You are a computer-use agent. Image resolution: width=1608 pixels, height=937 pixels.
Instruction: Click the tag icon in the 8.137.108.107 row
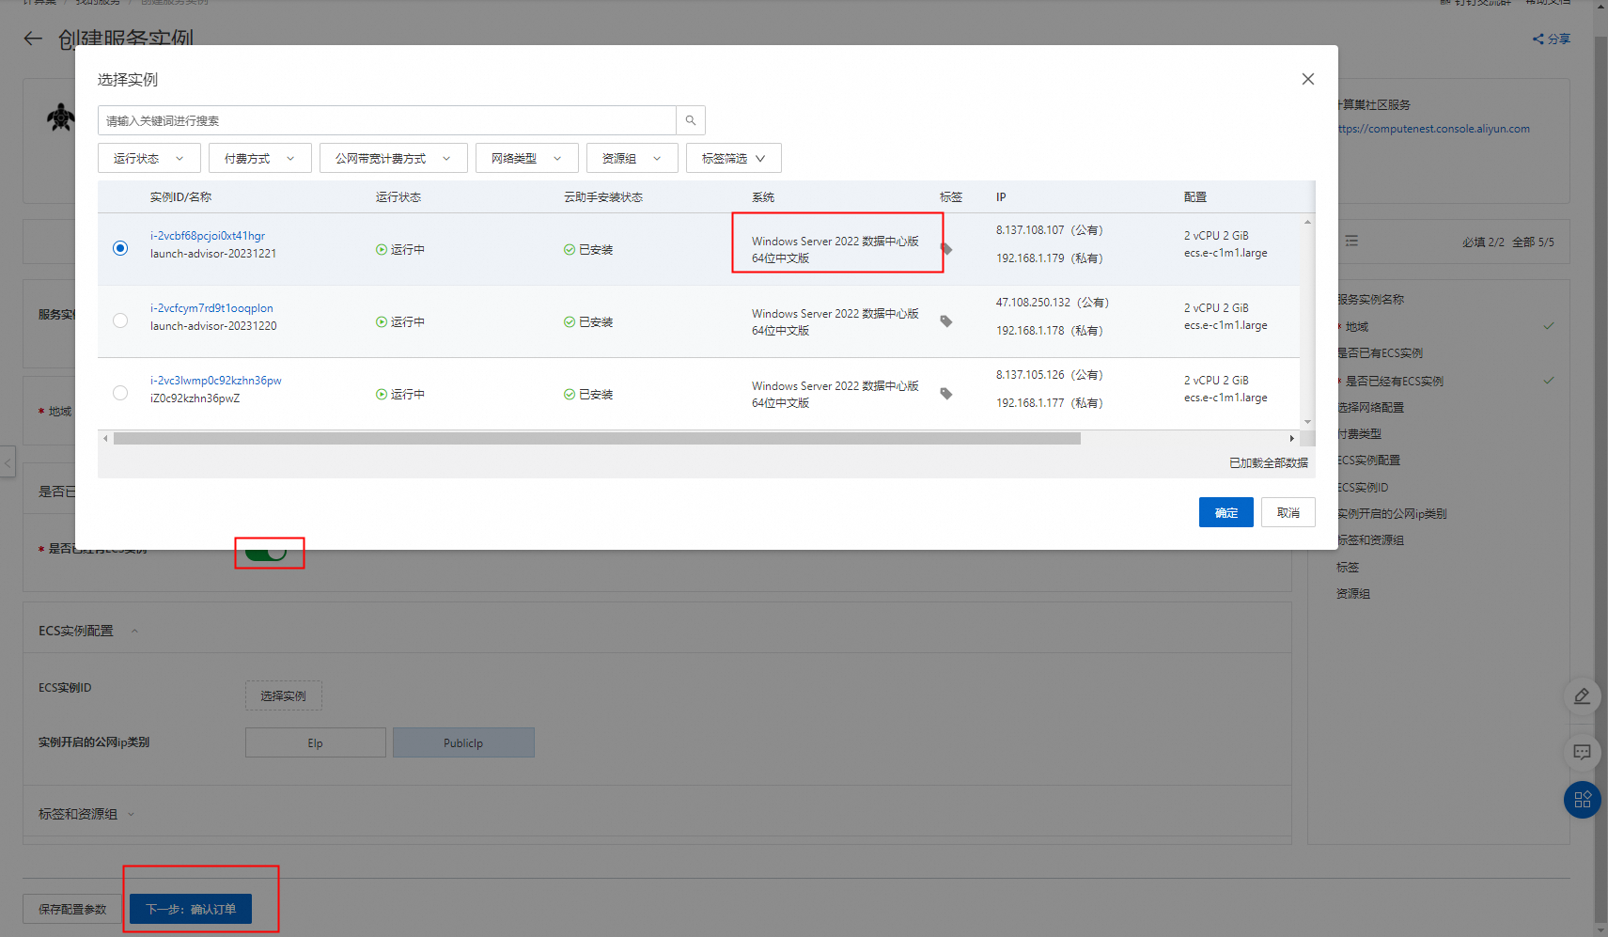tap(946, 249)
